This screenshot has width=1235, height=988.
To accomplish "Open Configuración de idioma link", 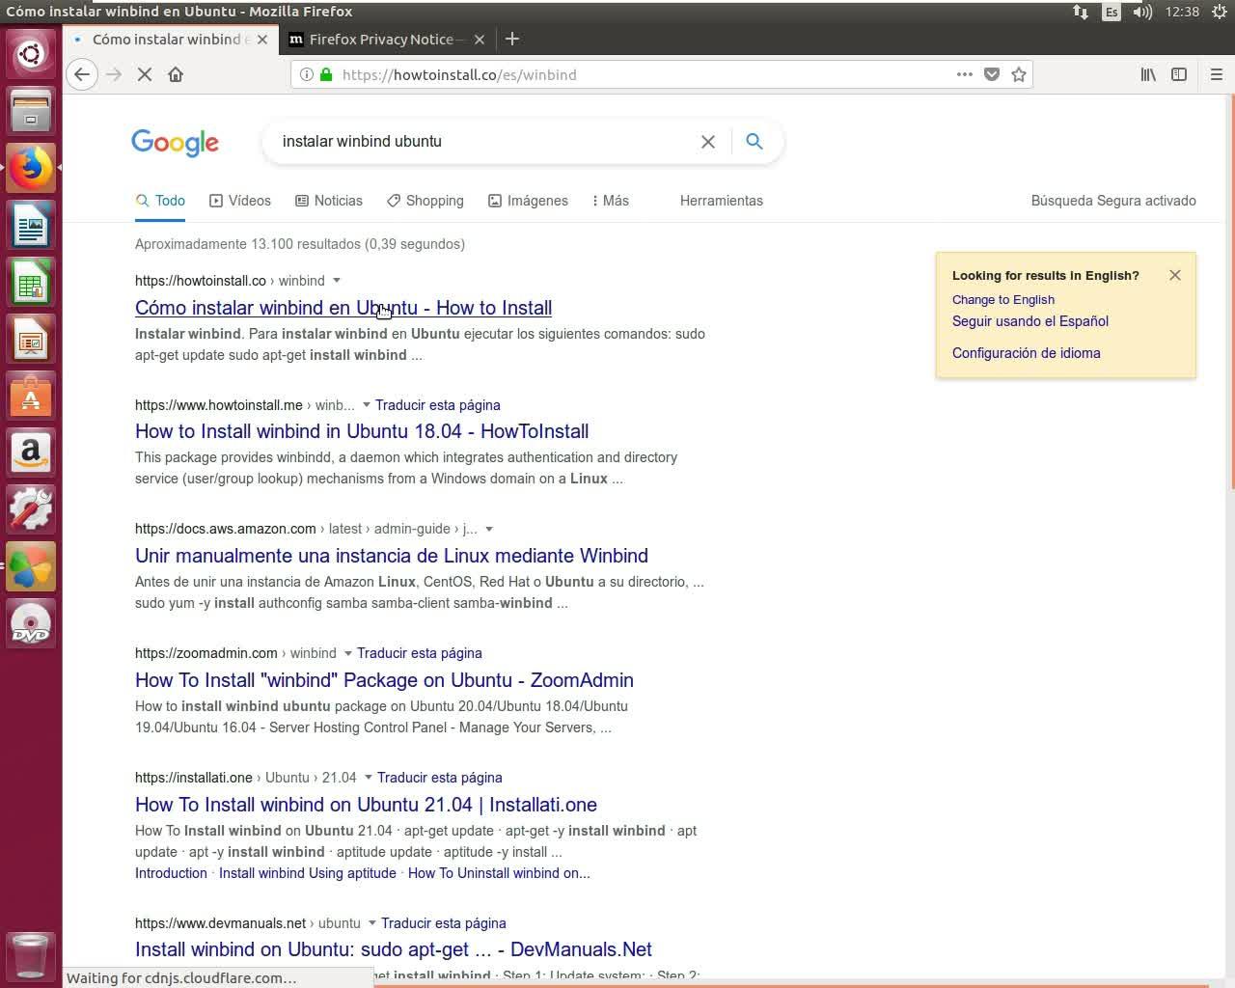I will click(1027, 353).
